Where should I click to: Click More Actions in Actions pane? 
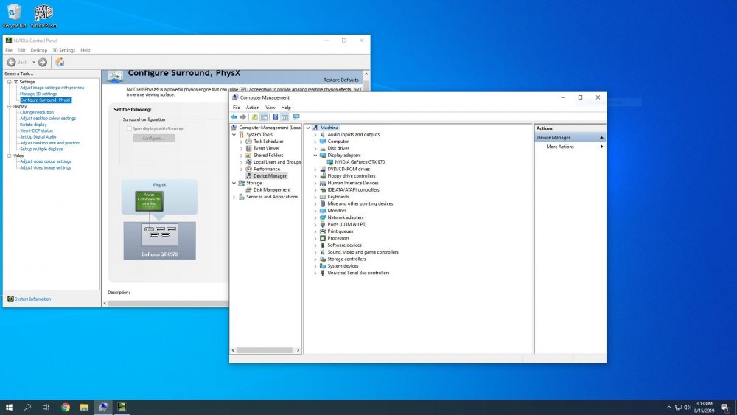pyautogui.click(x=560, y=147)
